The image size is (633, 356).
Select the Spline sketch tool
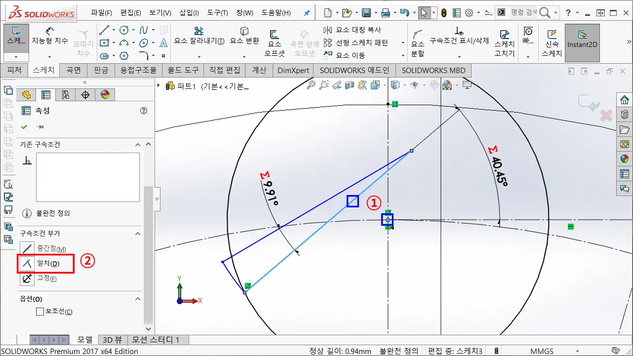pyautogui.click(x=144, y=31)
